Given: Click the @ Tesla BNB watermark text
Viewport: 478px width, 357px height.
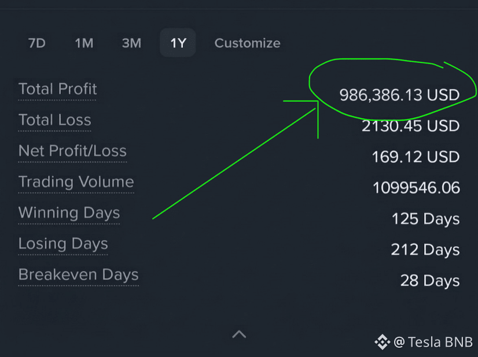Looking at the screenshot, I should click(433, 342).
